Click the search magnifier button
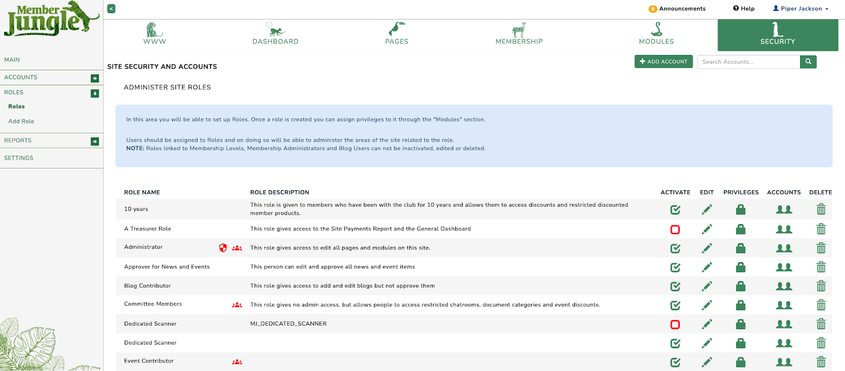Screen dimensions: 845x371 click(808, 62)
